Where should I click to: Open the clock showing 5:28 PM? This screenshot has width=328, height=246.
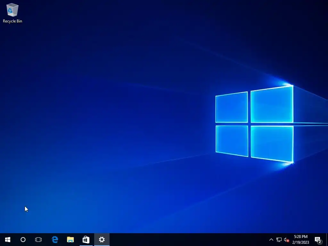[300, 240]
